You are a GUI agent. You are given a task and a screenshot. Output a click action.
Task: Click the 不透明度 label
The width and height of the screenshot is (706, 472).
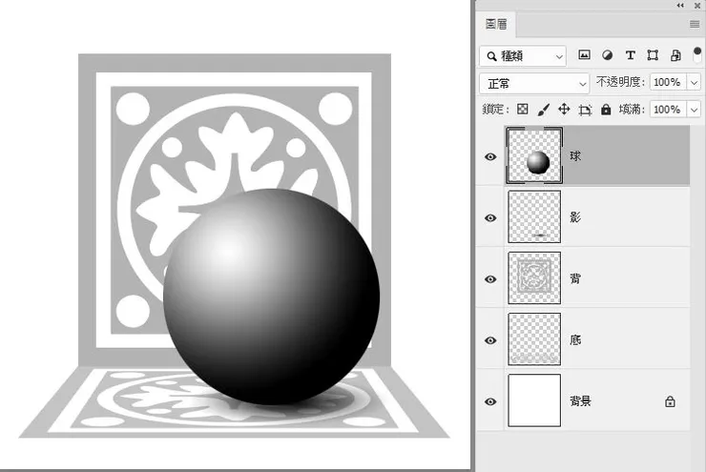620,82
